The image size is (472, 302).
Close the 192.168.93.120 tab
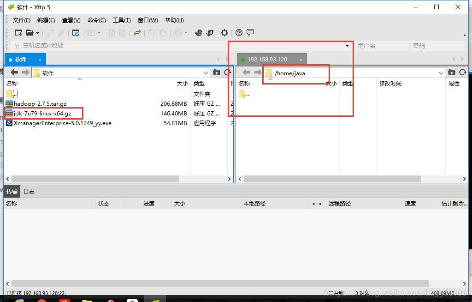pyautogui.click(x=301, y=60)
